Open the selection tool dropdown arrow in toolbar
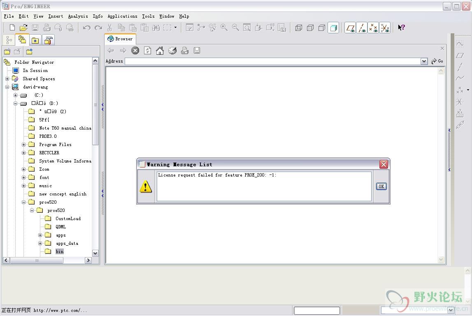This screenshot has width=472, height=316. pos(175,28)
